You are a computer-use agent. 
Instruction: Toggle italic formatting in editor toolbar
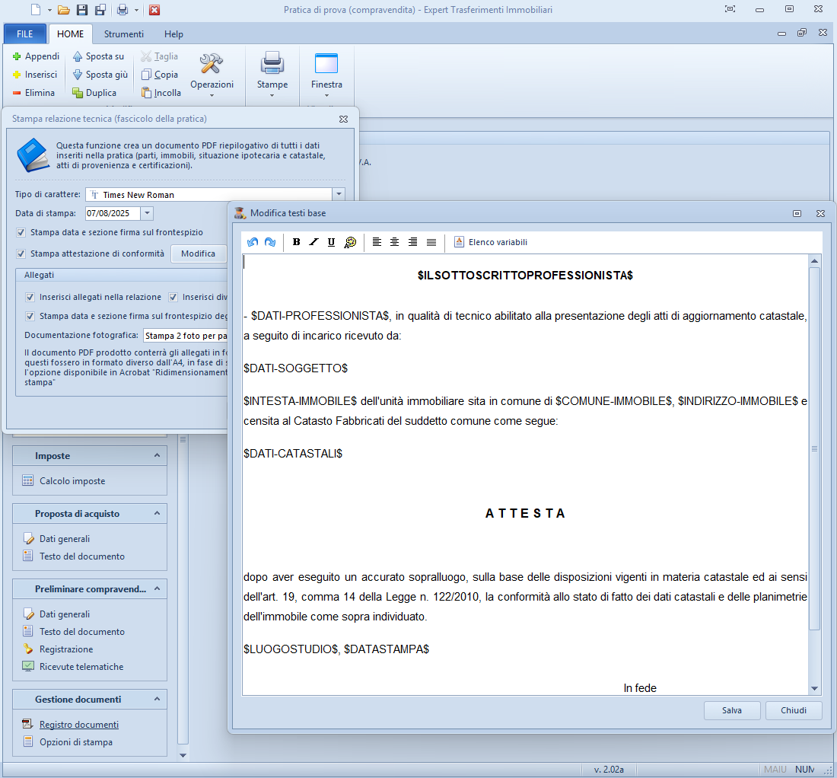click(x=313, y=242)
